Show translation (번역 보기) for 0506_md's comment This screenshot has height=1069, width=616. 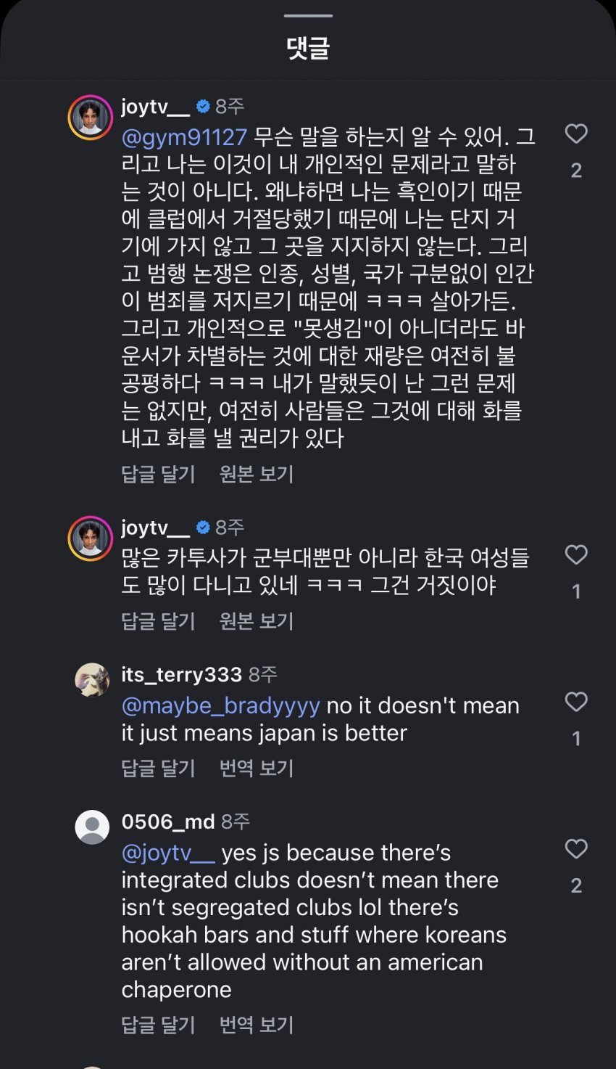[257, 1025]
